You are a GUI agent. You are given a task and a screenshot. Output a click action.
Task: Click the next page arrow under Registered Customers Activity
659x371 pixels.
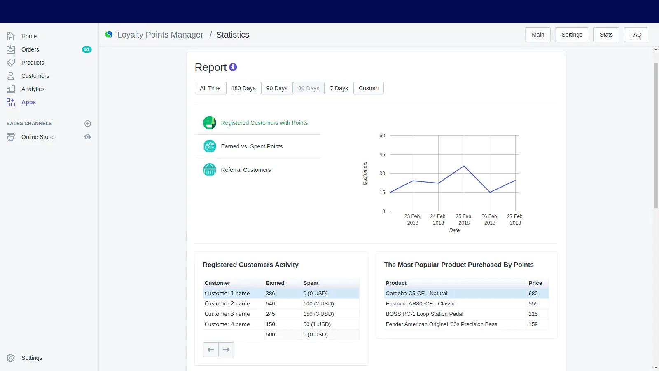[226, 349]
